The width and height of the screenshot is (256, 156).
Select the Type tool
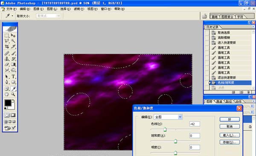(13, 76)
